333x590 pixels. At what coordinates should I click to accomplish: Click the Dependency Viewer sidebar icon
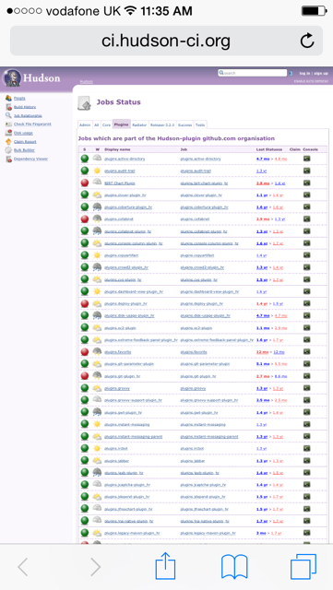click(x=8, y=159)
